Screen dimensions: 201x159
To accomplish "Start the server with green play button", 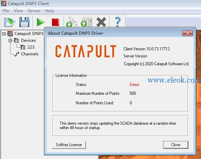I will [41, 22].
